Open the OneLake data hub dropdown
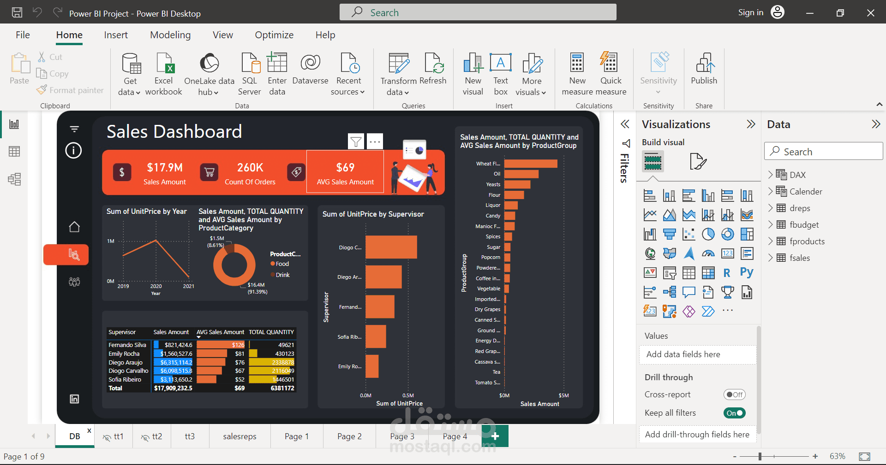886x465 pixels. (x=216, y=93)
